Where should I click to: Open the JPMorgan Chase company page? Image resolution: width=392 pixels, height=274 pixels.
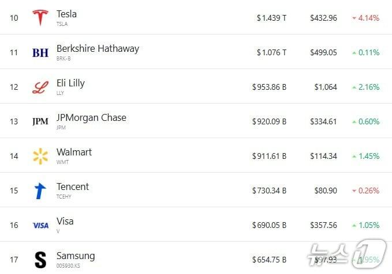tap(91, 117)
